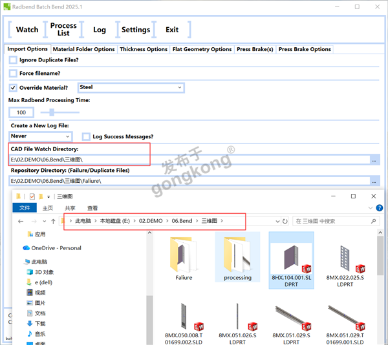This screenshot has width=388, height=345.
Task: Select file 8HX.104.001.SLDPRT
Action: point(291,260)
